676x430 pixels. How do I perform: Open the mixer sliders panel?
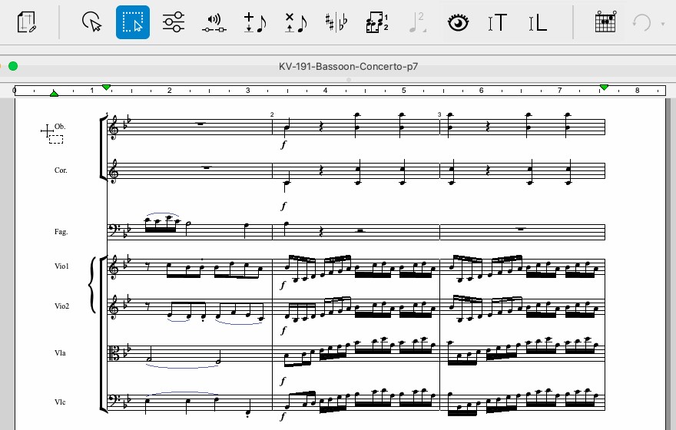(x=174, y=22)
